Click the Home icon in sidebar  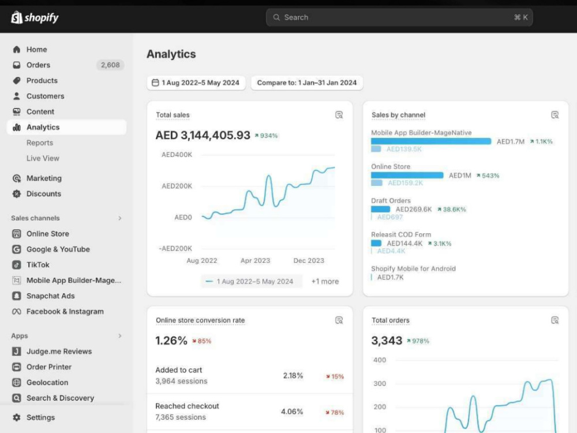(x=17, y=49)
